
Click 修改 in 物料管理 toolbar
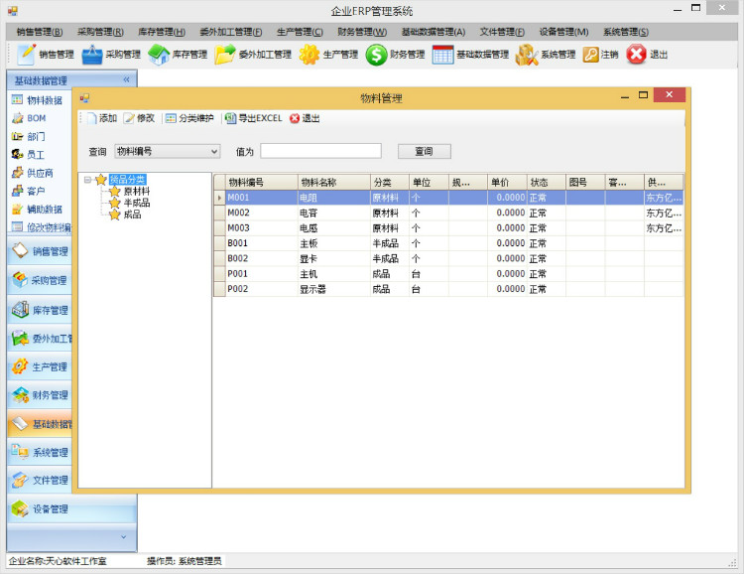click(x=140, y=118)
